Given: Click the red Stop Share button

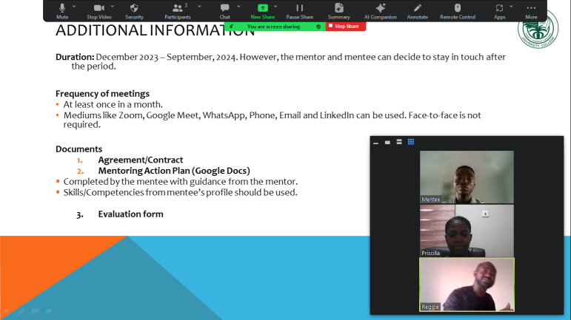Looking at the screenshot, I should point(346,27).
